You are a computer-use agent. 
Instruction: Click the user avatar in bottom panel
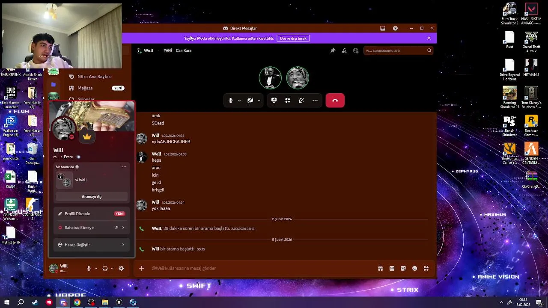53,268
